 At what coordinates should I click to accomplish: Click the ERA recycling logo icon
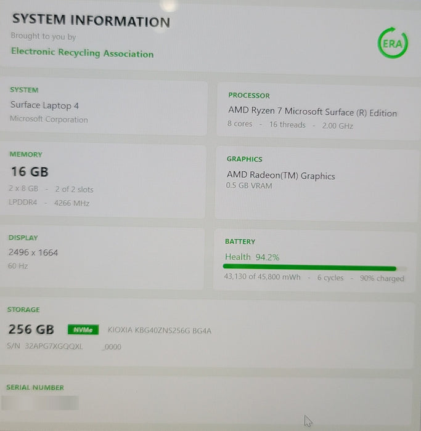[x=393, y=43]
